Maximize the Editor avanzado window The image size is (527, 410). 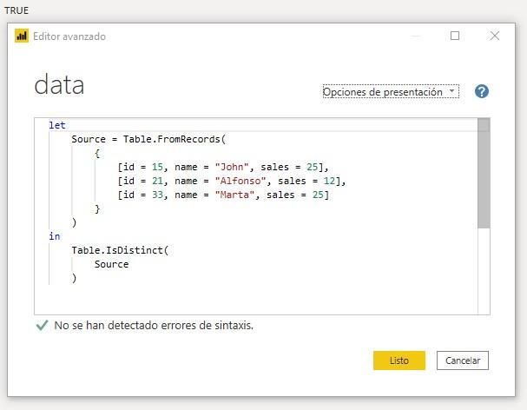(455, 36)
